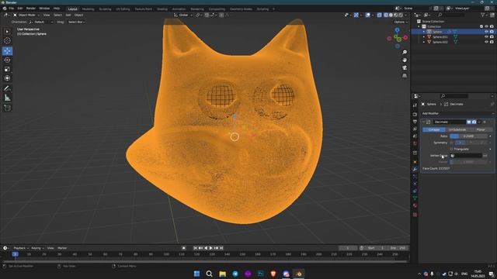
Task: Select the Move tool
Action: 7,51
